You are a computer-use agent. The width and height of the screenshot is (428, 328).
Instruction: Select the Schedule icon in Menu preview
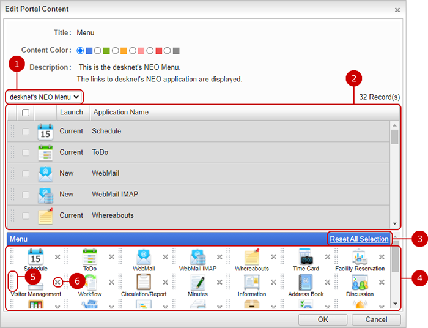point(35,256)
